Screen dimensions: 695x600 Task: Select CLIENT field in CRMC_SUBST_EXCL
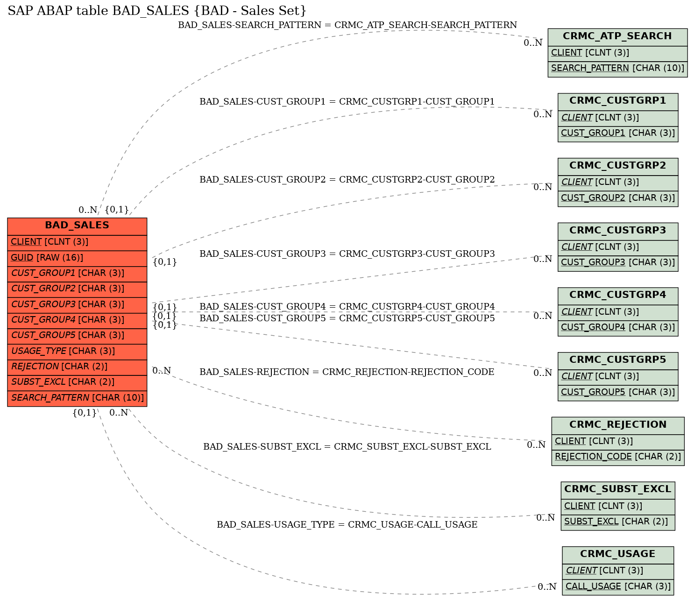[x=618, y=507]
